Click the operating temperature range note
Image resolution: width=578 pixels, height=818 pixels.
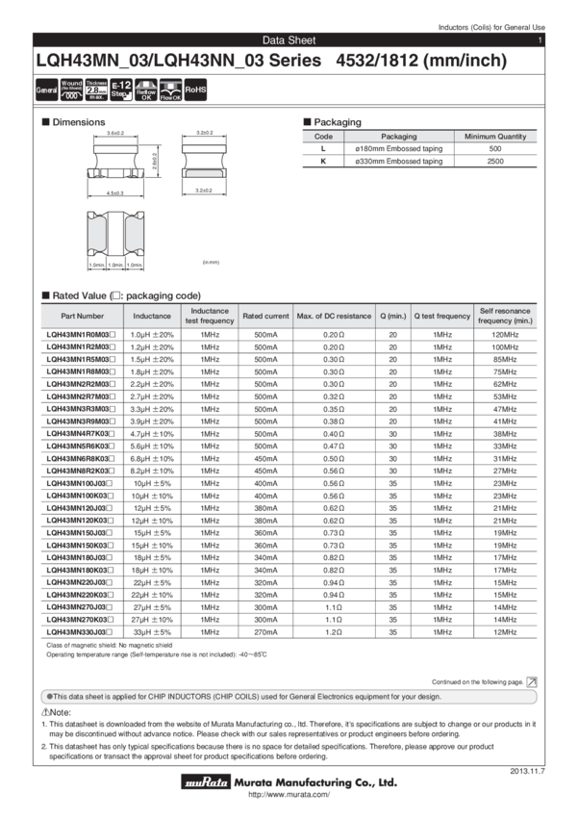157,654
